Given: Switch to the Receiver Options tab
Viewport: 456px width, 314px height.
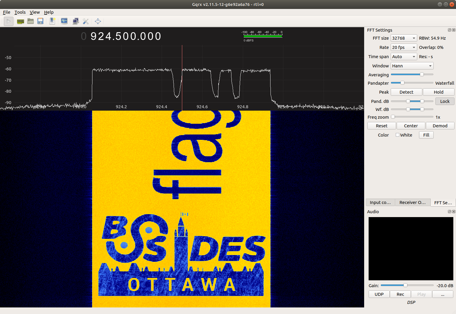Looking at the screenshot, I should tap(412, 202).
